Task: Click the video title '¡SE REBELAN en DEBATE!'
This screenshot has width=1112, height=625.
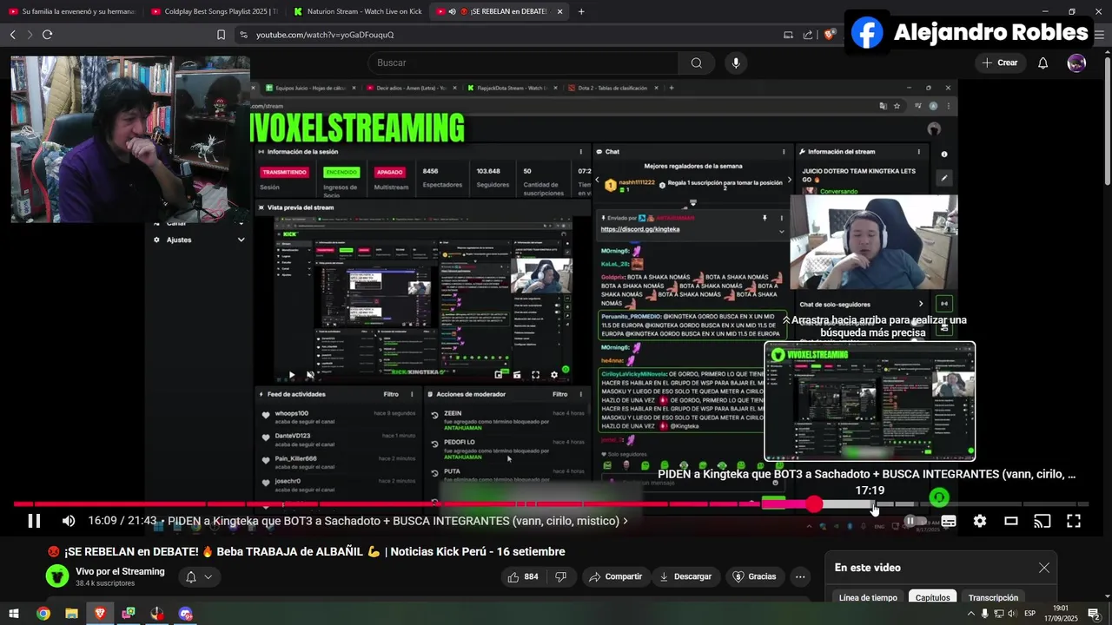Action: [306, 551]
